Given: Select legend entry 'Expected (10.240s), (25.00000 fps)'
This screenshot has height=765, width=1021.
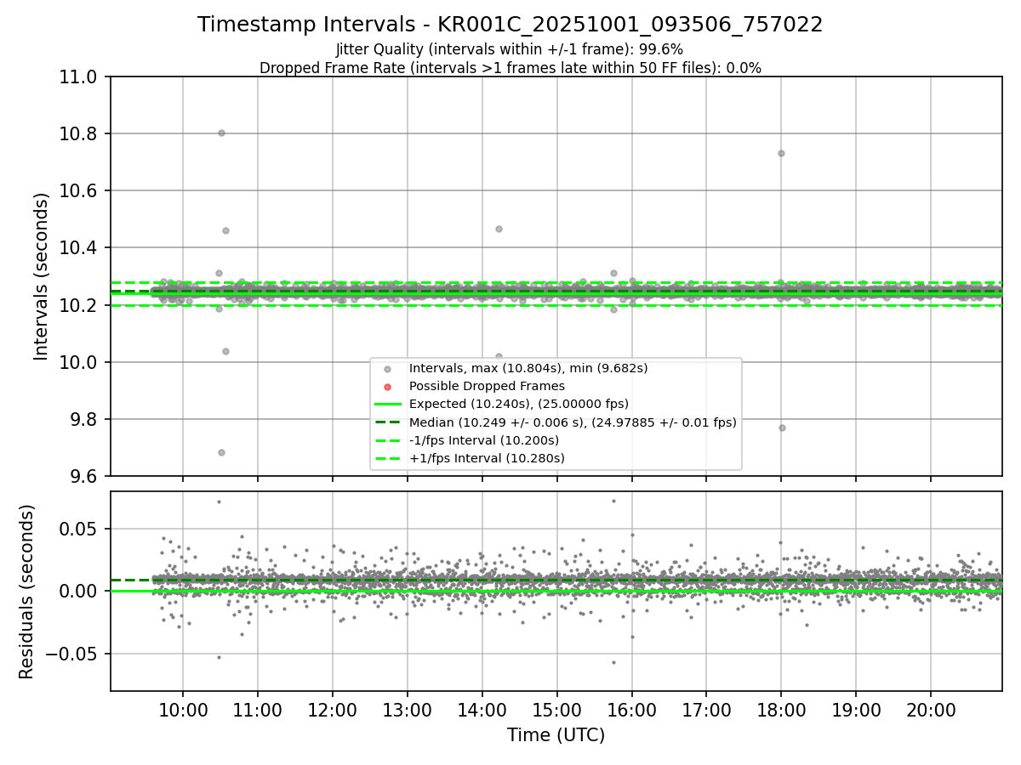Looking at the screenshot, I should (519, 404).
